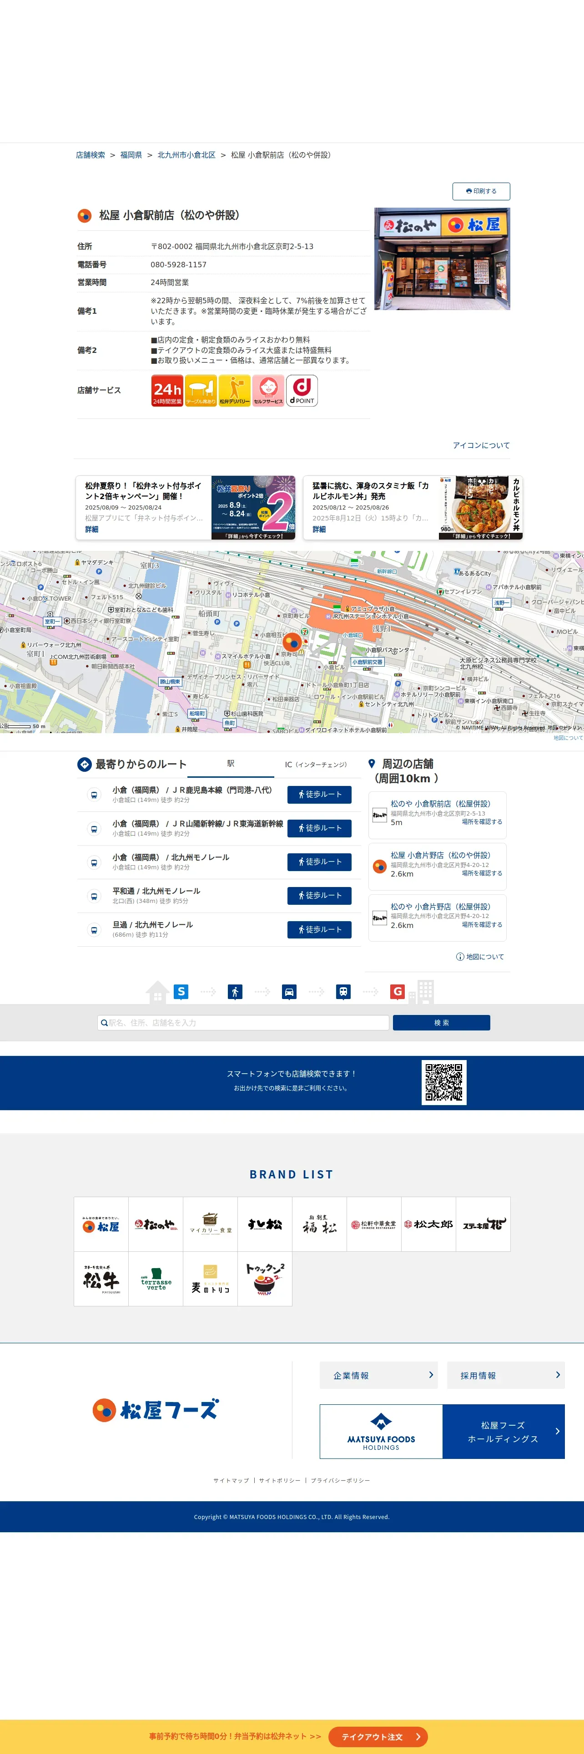Click the セルフサービス service icon

coord(268,390)
